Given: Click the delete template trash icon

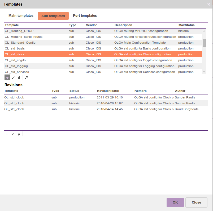Looking at the screenshot, I should click(x=19, y=78).
